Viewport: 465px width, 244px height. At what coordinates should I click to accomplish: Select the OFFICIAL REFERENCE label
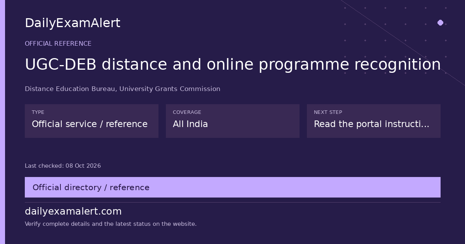tap(58, 44)
